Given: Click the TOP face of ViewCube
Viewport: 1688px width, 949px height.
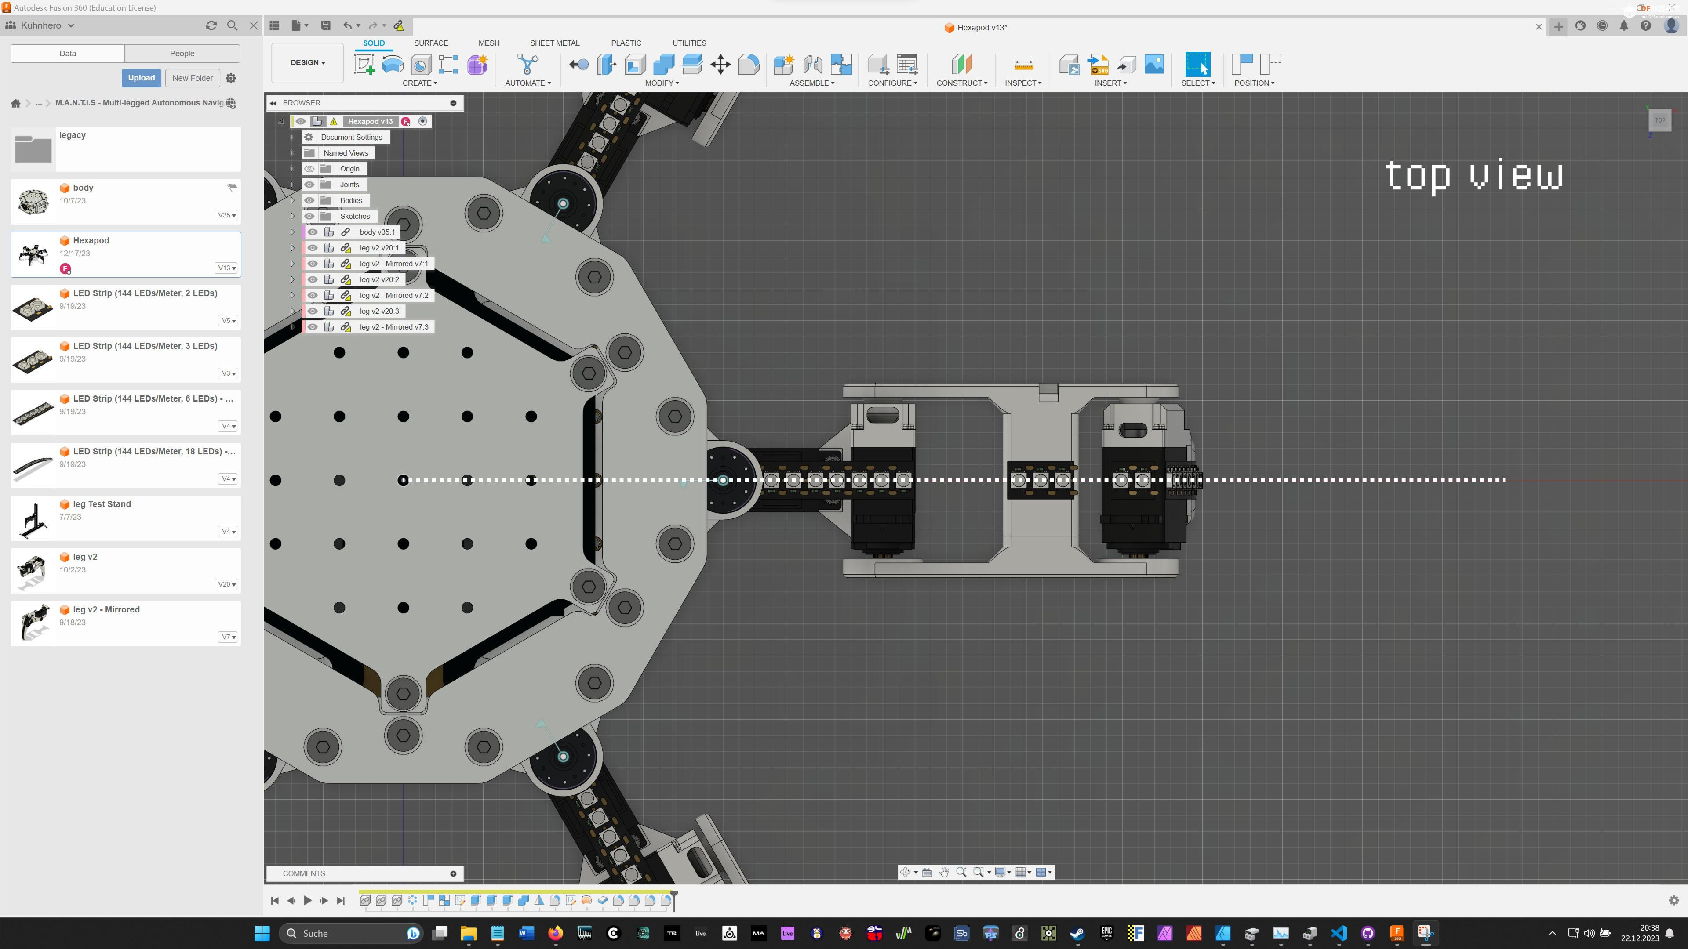Looking at the screenshot, I should point(1659,120).
